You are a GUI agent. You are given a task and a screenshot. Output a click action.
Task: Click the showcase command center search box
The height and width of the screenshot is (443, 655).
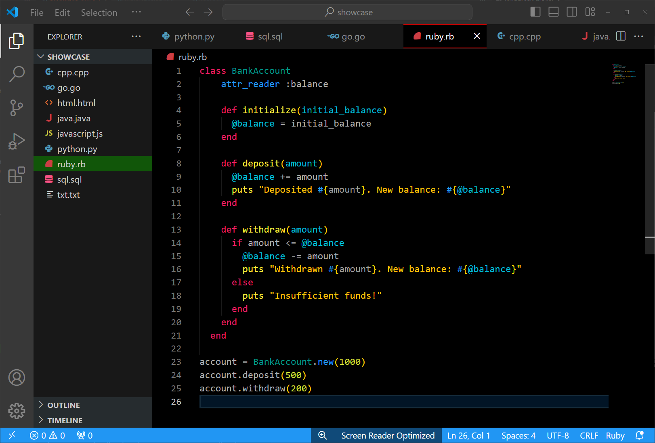pos(347,12)
